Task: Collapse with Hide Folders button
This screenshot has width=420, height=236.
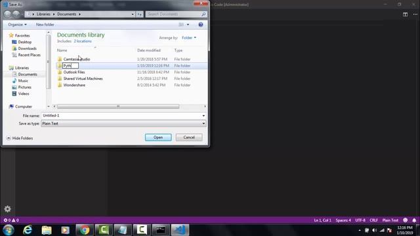Action: (20, 138)
